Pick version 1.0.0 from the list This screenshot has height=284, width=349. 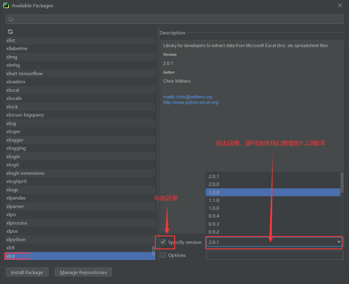tap(273, 208)
